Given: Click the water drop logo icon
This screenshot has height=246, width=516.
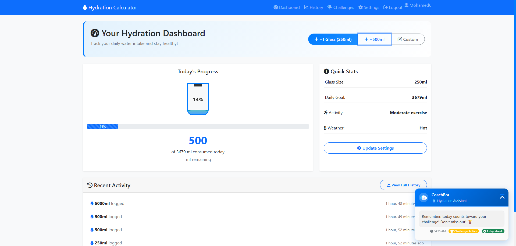Looking at the screenshot, I should 85,8.
